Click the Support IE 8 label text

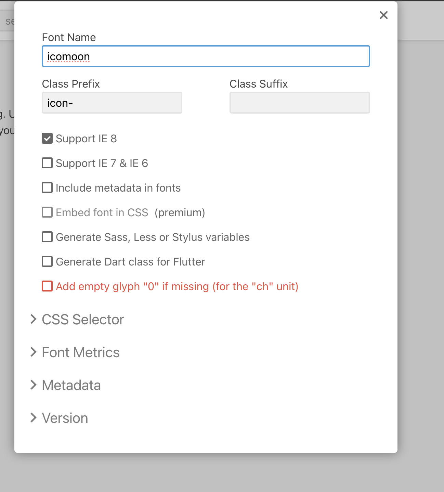(86, 139)
